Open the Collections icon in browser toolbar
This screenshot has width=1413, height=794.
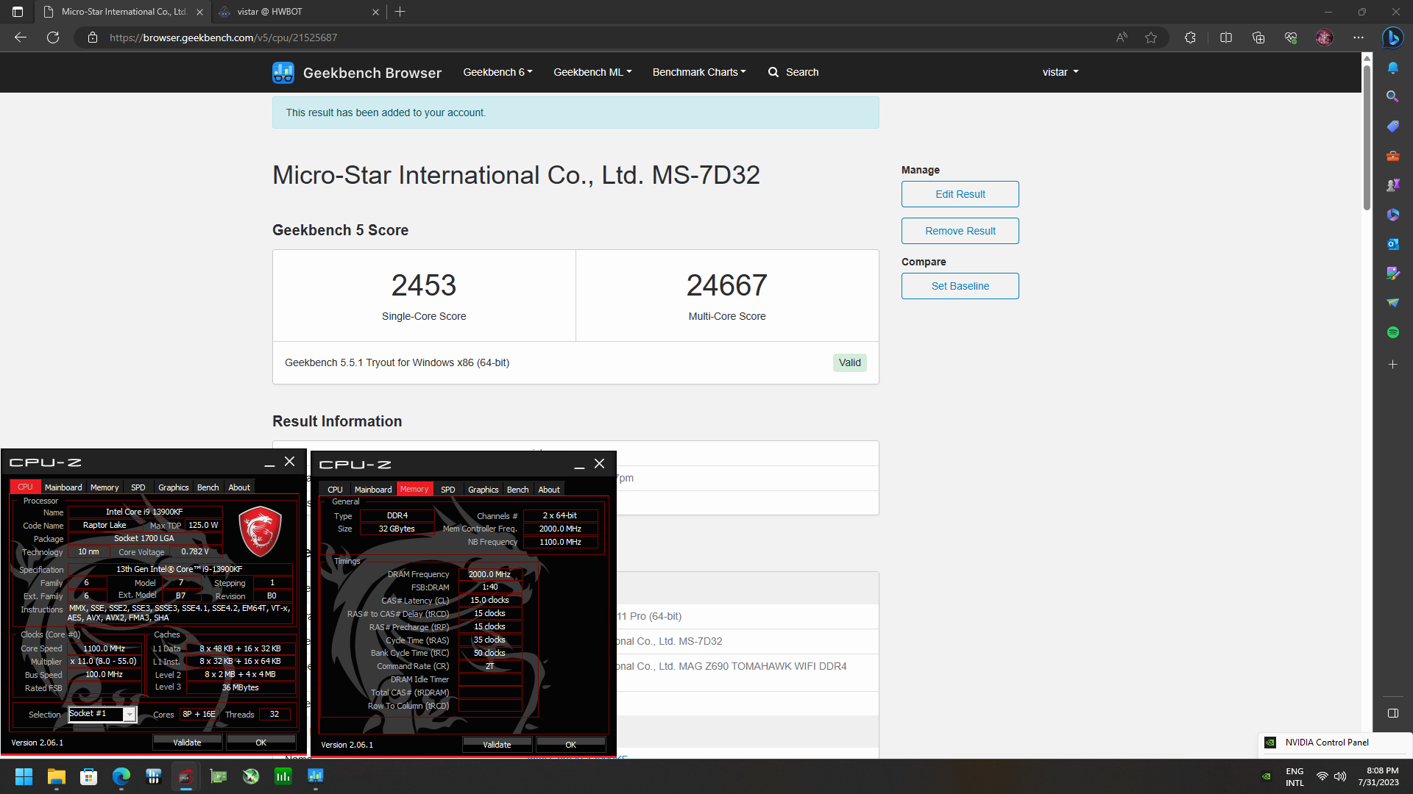[x=1258, y=37]
